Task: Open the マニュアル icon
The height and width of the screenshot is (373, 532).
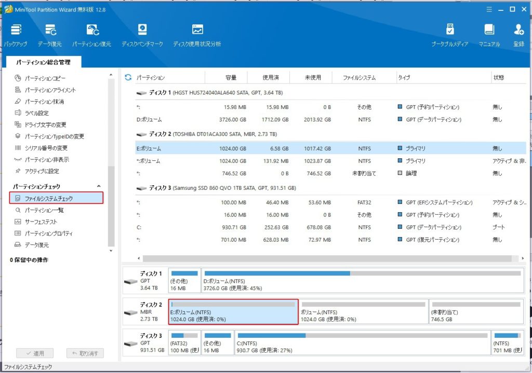Action: 489,35
